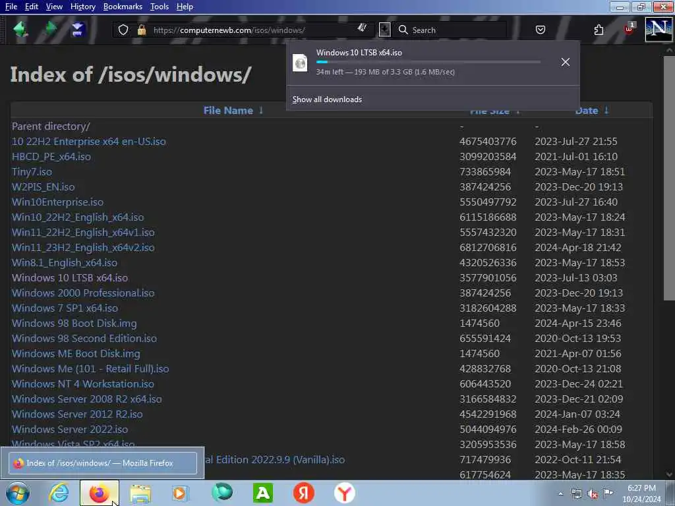Launch Windows Media Player from taskbar

[x=180, y=493]
